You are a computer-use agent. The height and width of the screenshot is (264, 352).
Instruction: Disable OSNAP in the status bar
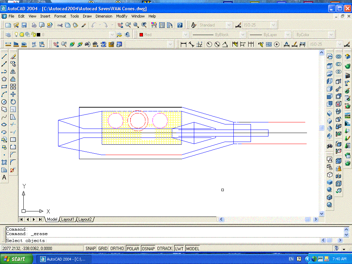[x=148, y=249]
